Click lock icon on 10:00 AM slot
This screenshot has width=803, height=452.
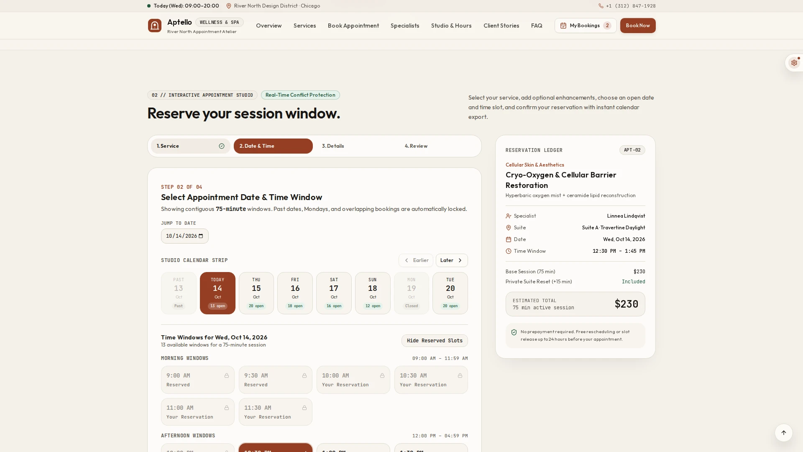coord(382,375)
